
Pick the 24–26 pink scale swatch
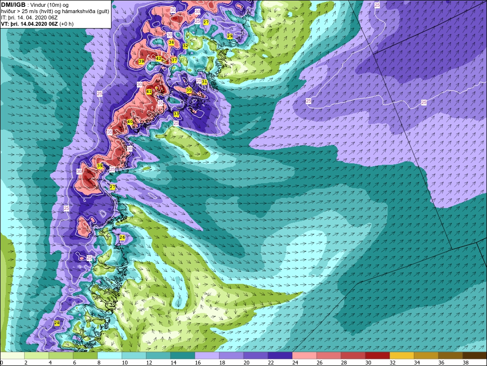point(304,355)
